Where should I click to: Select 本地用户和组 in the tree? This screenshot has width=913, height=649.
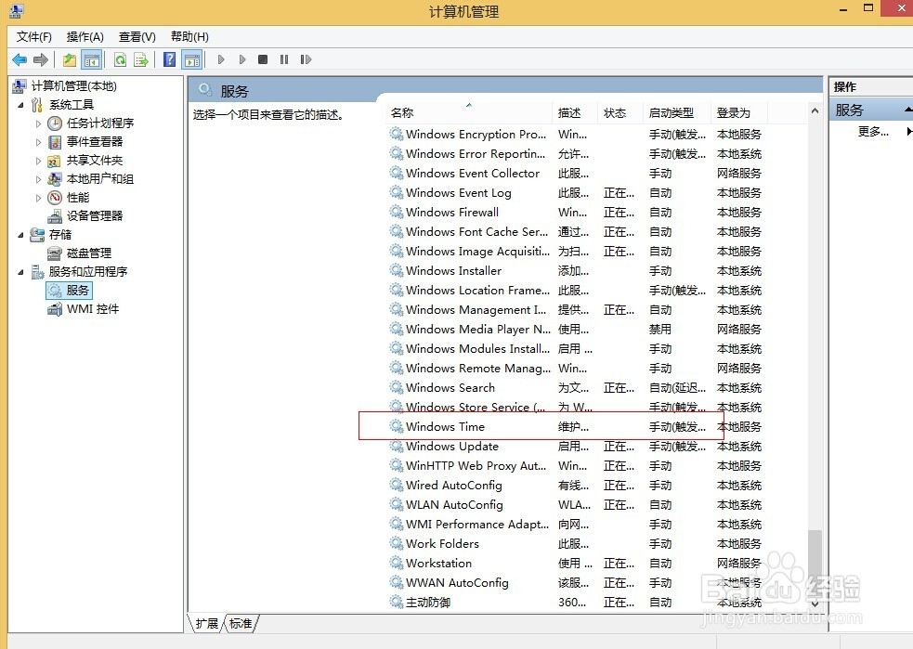(x=99, y=178)
